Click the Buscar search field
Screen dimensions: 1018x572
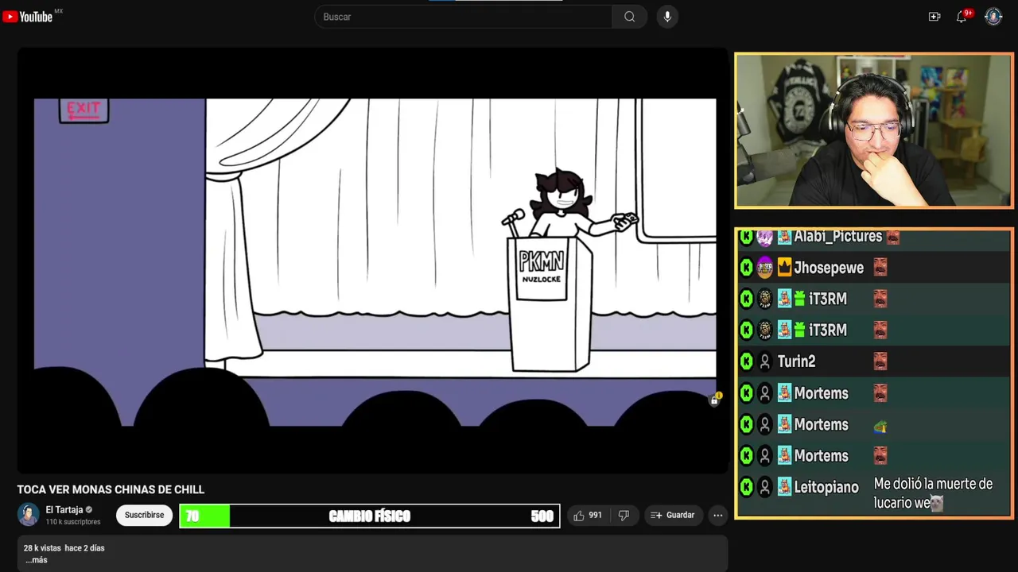coord(464,17)
